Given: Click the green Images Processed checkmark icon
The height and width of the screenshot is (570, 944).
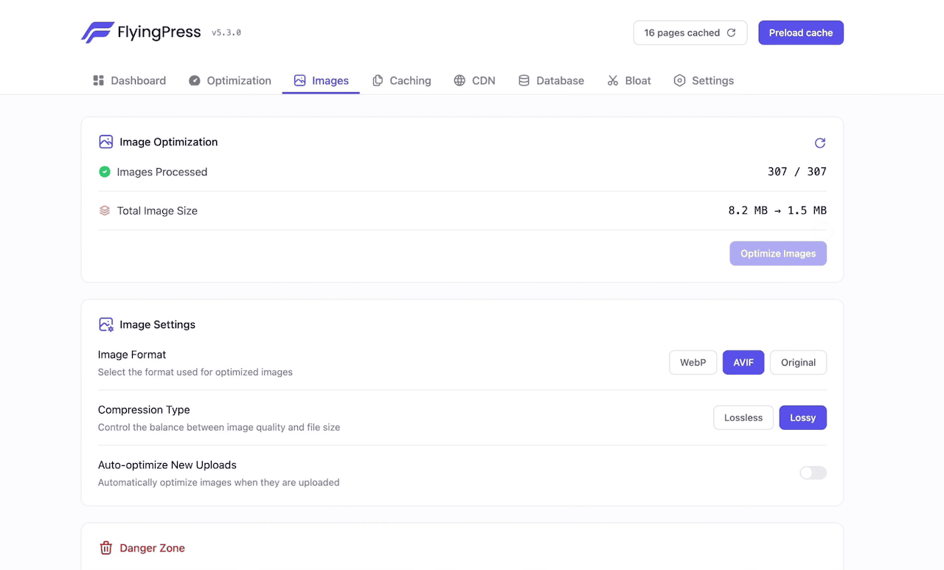Looking at the screenshot, I should tap(105, 172).
